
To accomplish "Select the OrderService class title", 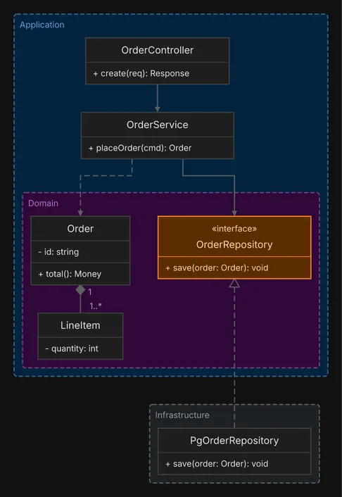I will coord(157,125).
